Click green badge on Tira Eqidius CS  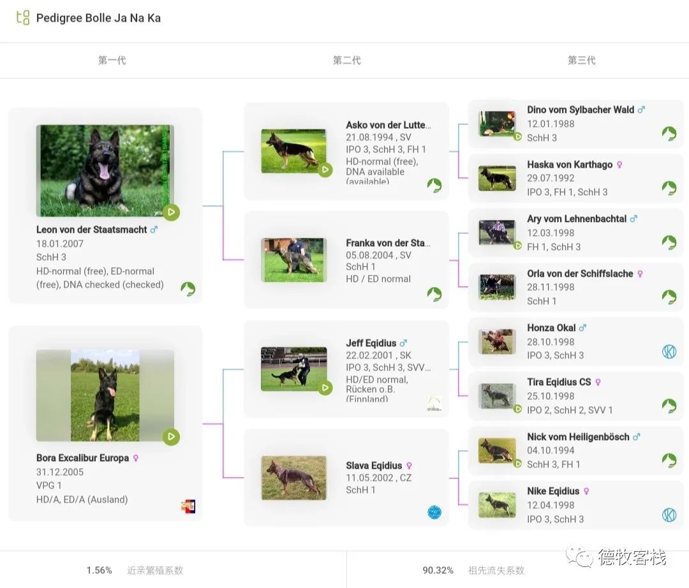point(669,406)
